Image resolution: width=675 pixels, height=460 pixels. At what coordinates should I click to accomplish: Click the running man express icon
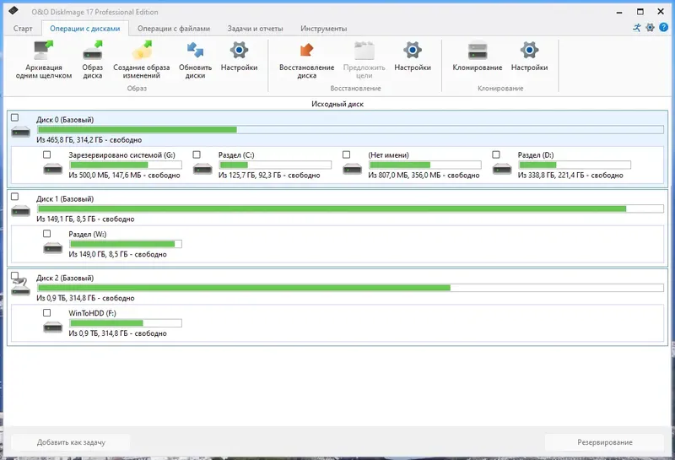click(x=637, y=28)
